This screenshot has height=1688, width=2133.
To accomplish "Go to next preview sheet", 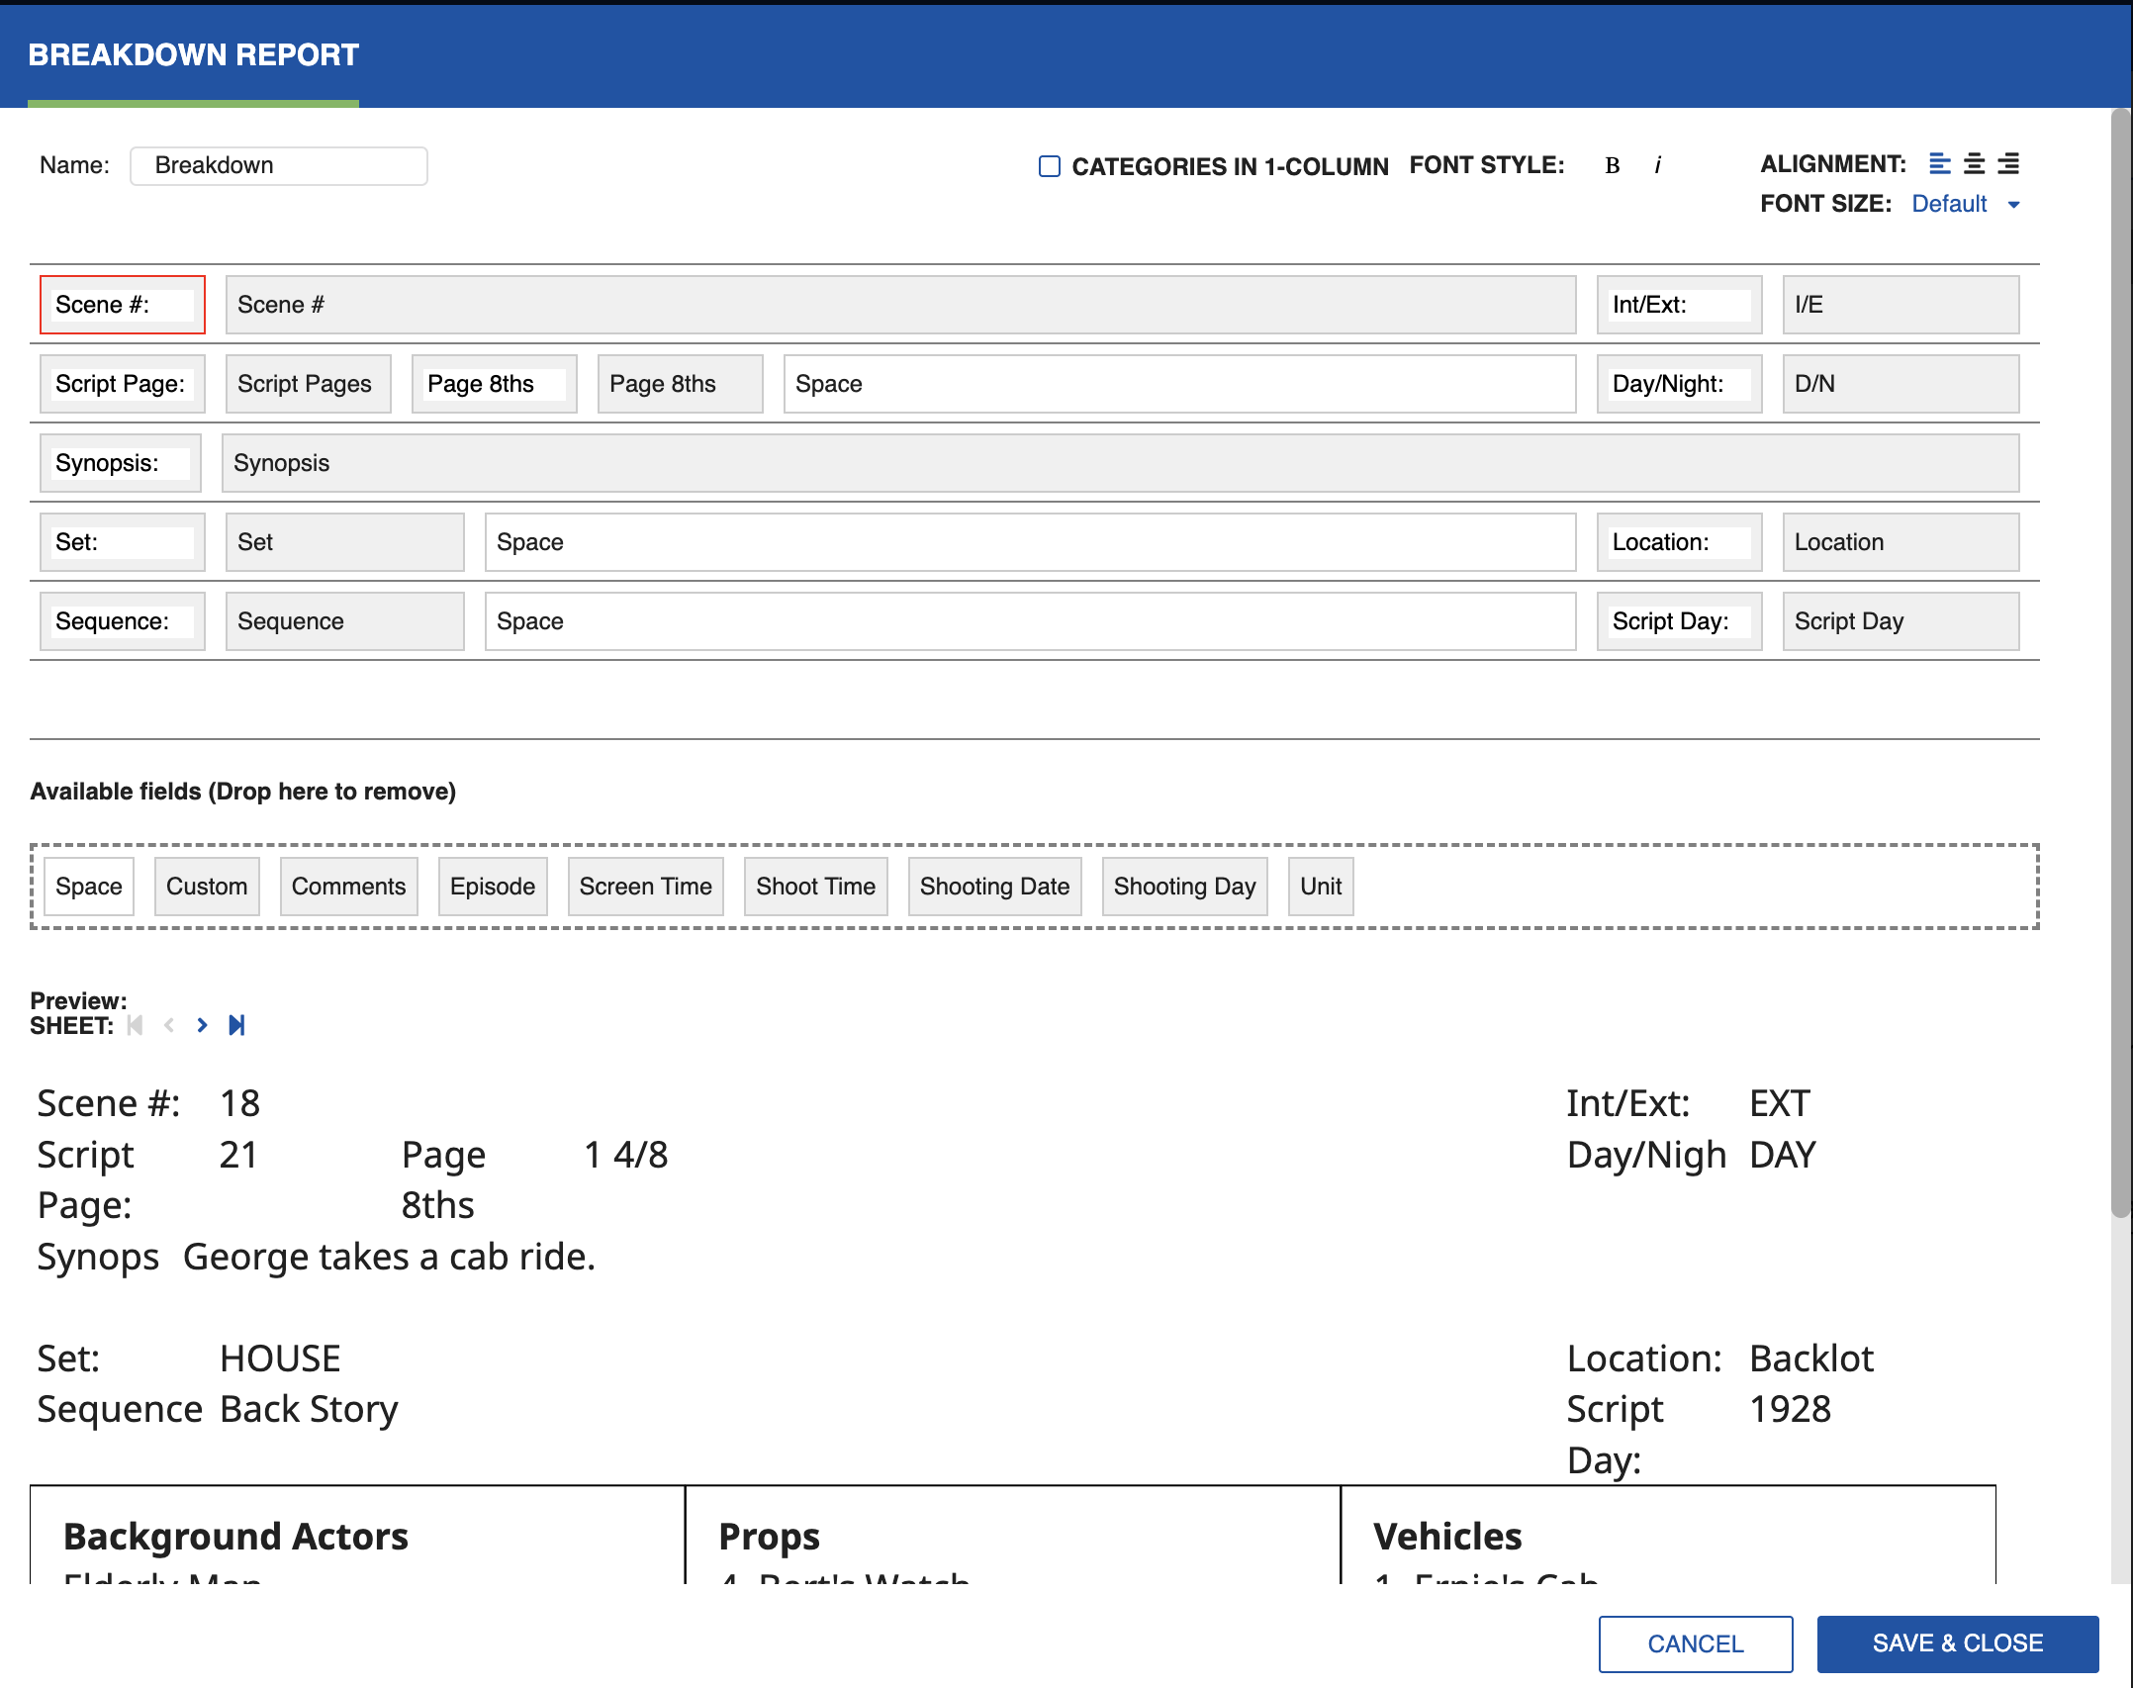I will 202,1025.
